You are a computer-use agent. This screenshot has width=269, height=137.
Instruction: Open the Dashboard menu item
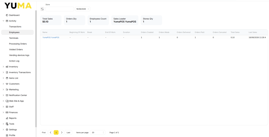[14, 15]
